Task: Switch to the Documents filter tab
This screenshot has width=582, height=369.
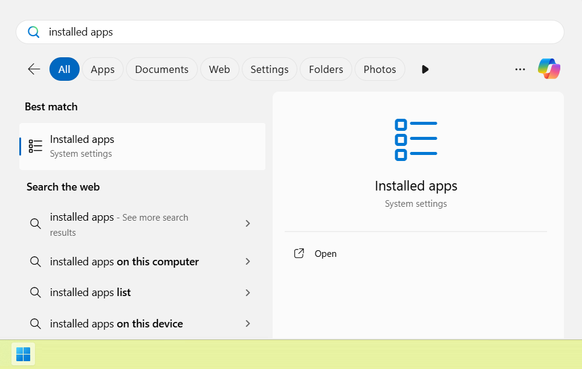Action: click(162, 69)
